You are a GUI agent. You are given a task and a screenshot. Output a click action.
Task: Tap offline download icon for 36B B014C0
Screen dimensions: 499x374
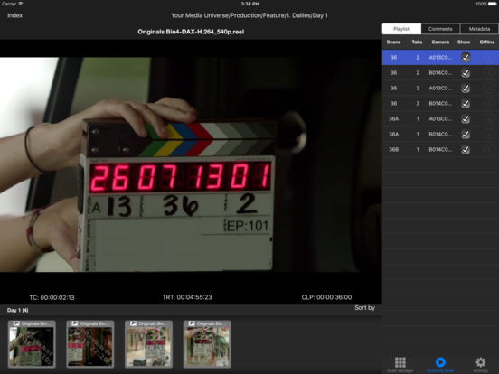(488, 149)
